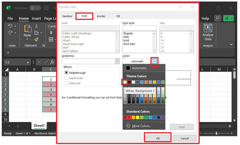Pick the purple standard color swatch

click(163, 117)
